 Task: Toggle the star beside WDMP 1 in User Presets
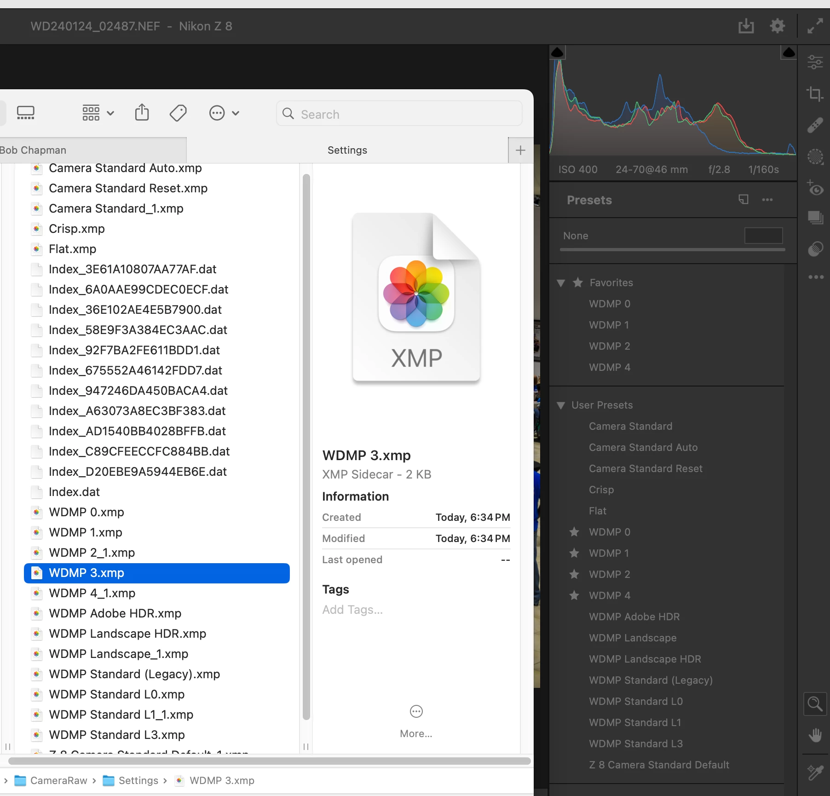pos(574,553)
